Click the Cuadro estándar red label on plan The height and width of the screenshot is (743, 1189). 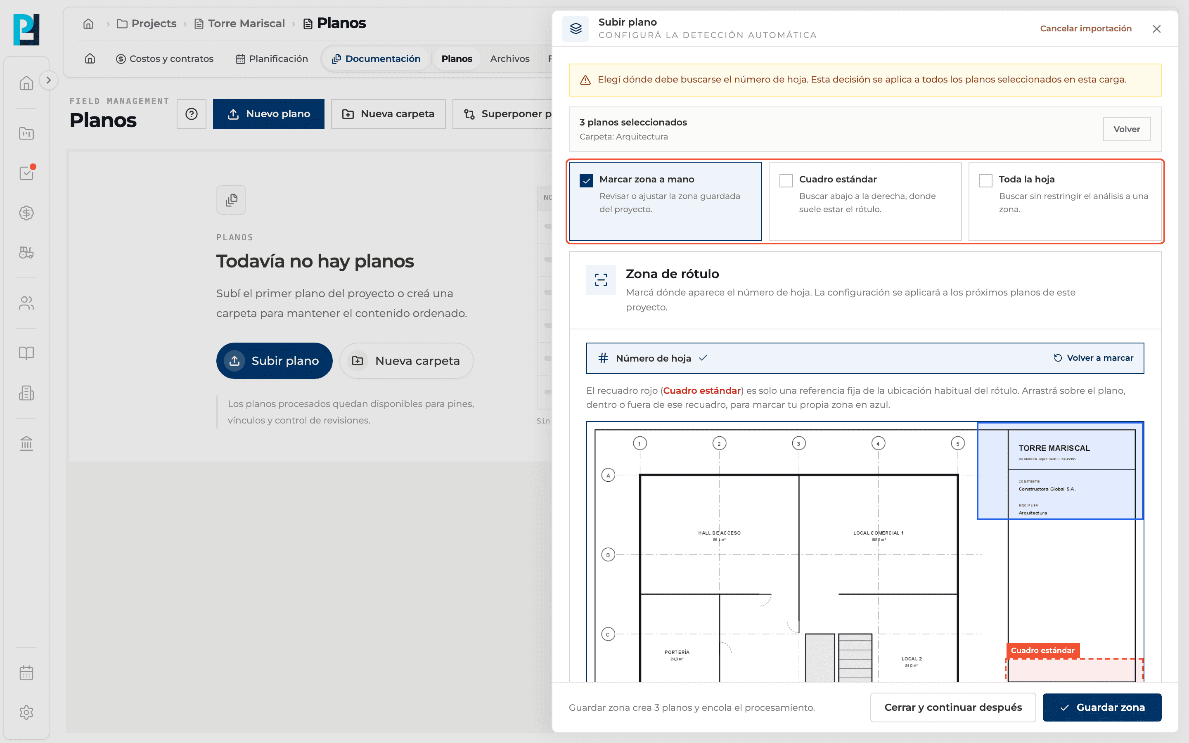[1042, 650]
